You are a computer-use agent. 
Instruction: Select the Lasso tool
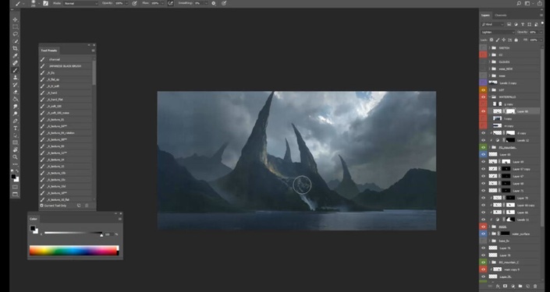15,34
